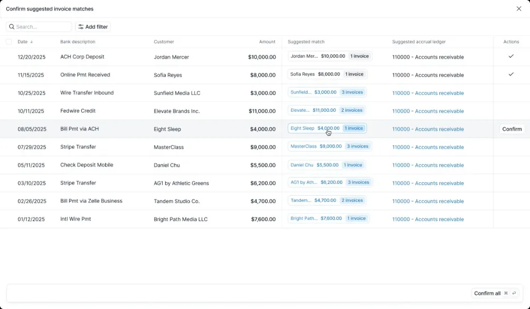The width and height of the screenshot is (530, 309).
Task: Click customer Sunfield Media LLC
Action: tap(177, 93)
